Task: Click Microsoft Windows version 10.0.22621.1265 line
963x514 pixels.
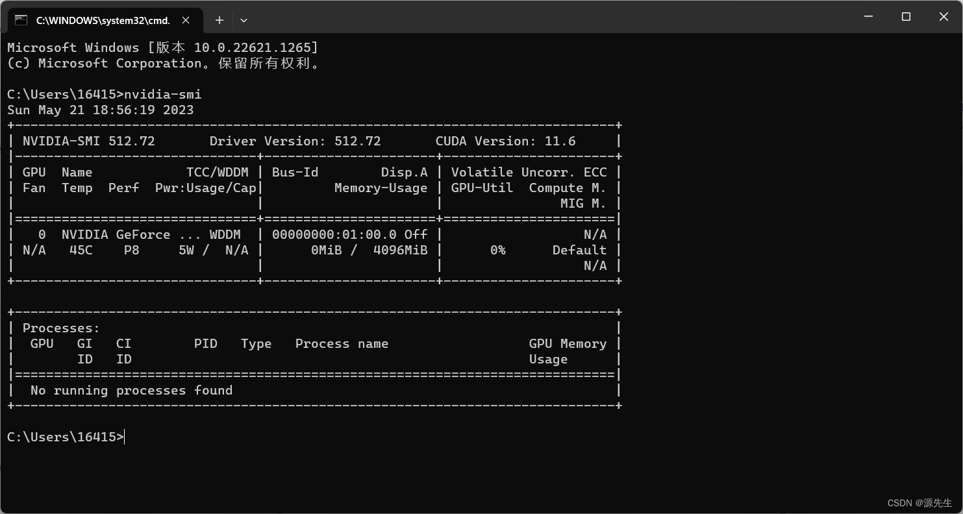Action: [163, 47]
